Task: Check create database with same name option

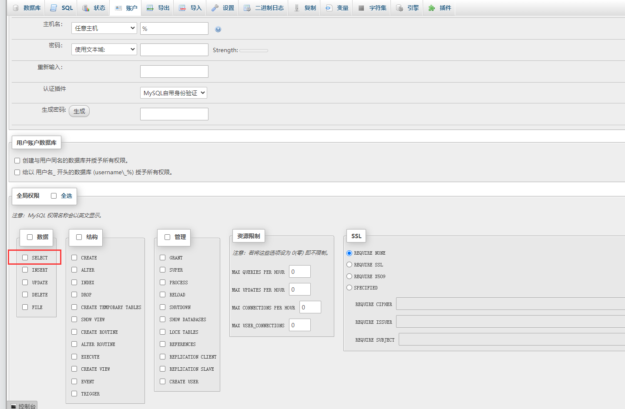Action: click(17, 161)
